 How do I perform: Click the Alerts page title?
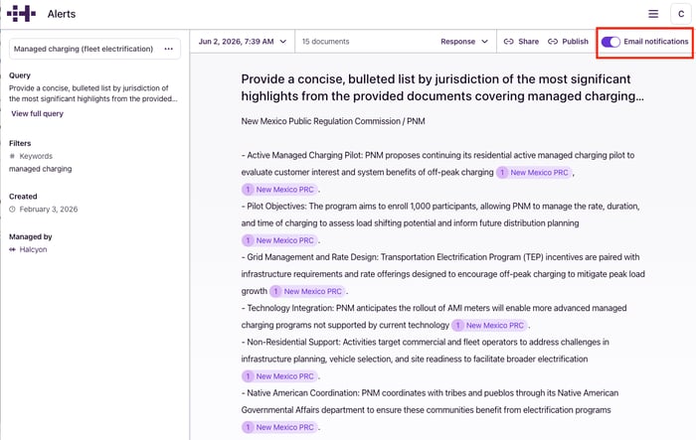click(62, 14)
